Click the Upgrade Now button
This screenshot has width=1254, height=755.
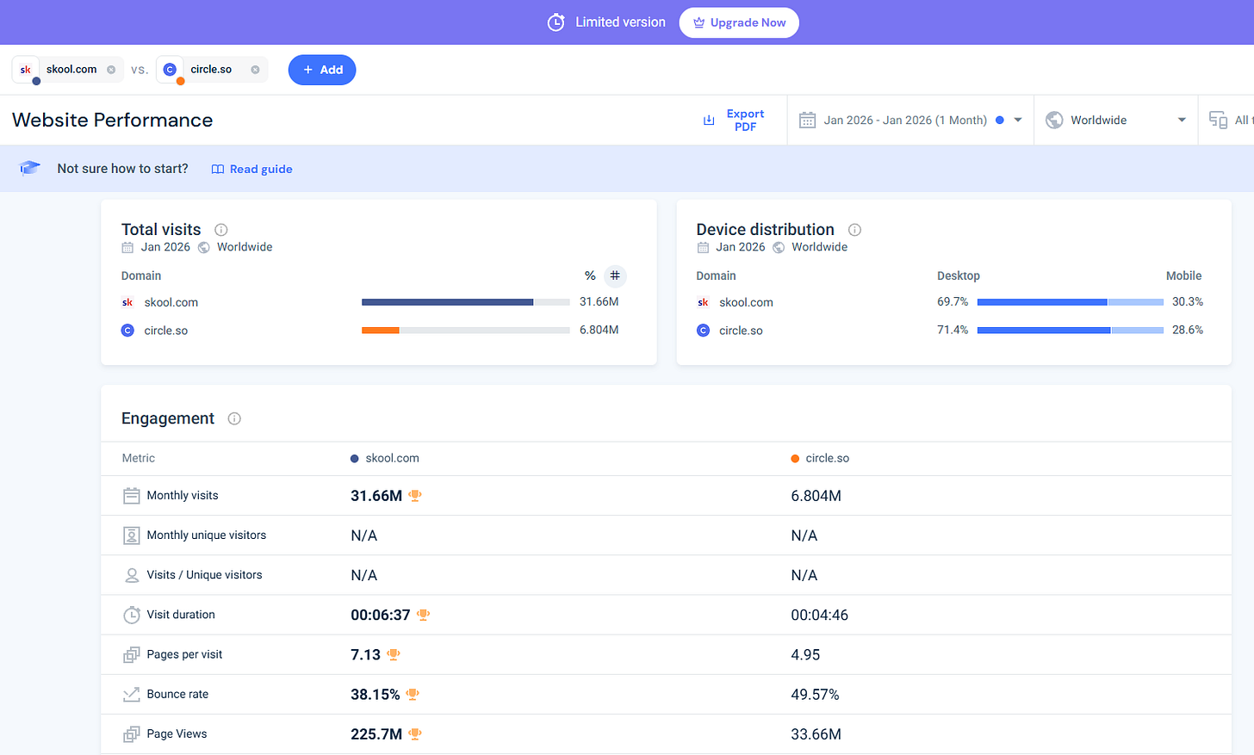point(739,22)
